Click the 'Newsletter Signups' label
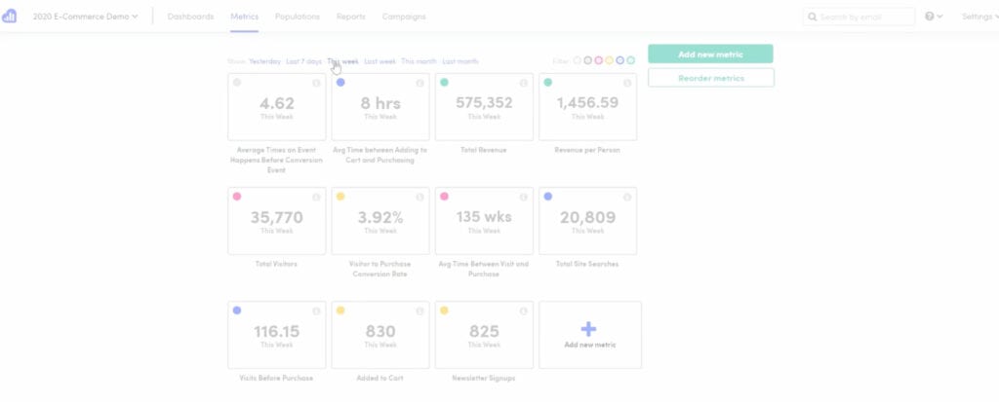The image size is (999, 402). point(484,378)
